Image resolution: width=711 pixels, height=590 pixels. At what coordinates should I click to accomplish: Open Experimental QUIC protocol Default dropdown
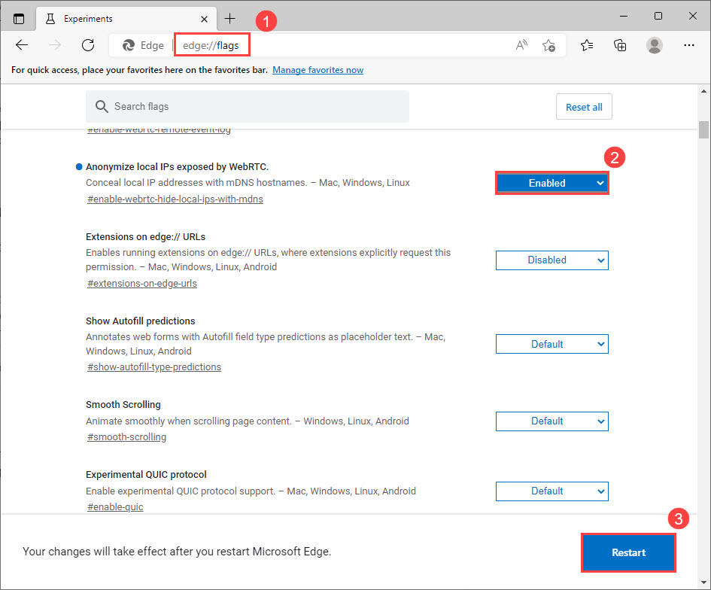pos(551,491)
